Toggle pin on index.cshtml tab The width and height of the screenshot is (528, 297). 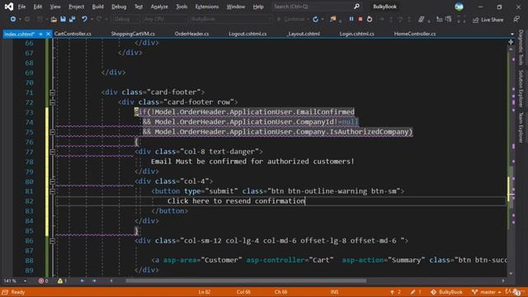pyautogui.click(x=40, y=34)
